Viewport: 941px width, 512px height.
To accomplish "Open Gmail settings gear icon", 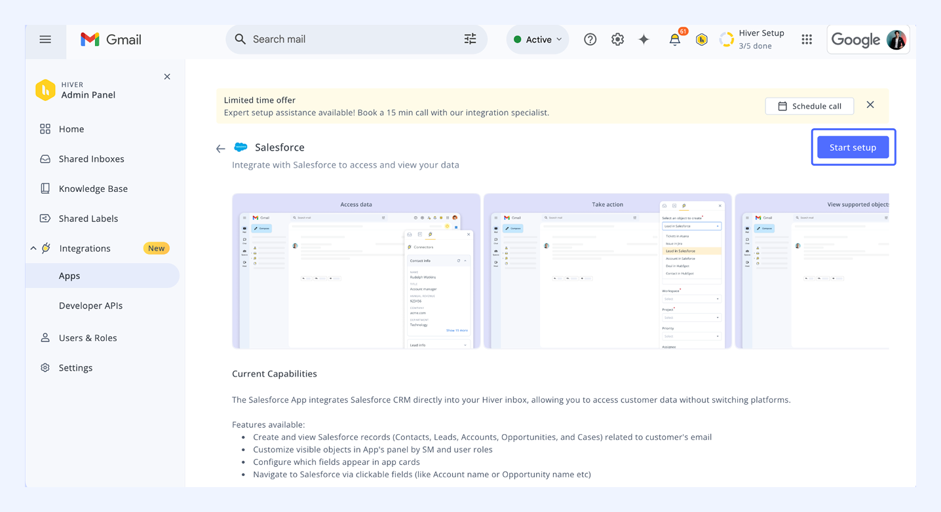I will click(x=617, y=39).
